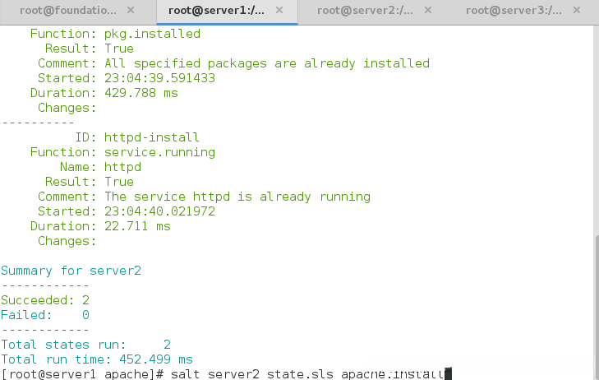Close the root@foundatio... tab
The height and width of the screenshot is (380, 599).
click(131, 11)
